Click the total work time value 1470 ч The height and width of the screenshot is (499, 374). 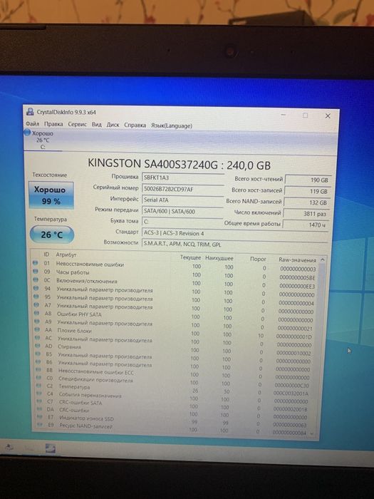click(x=306, y=225)
